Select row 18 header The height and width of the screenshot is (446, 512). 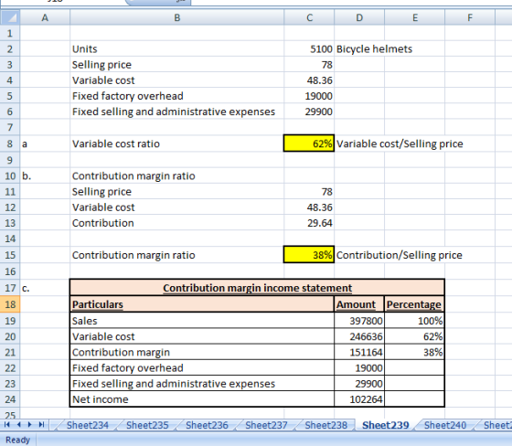[x=10, y=304]
